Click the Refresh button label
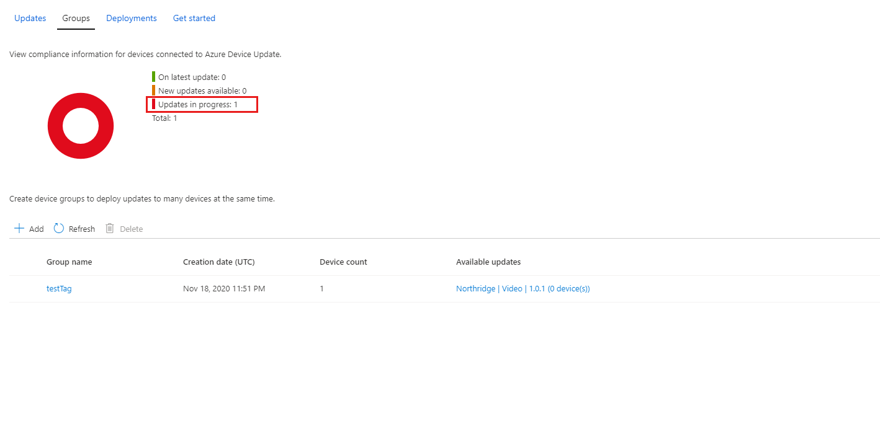 81,228
